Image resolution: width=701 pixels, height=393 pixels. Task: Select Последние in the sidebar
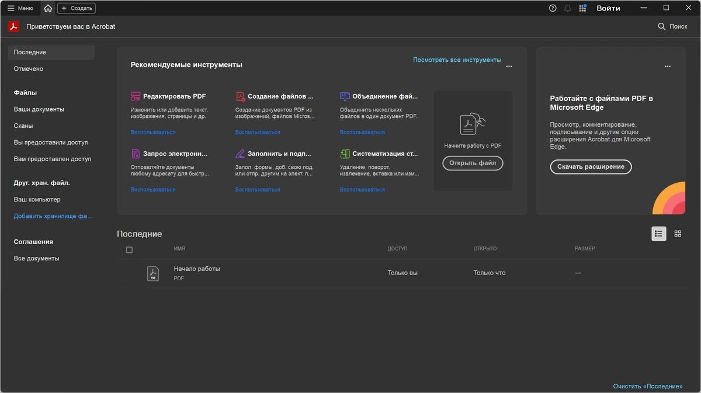point(51,52)
